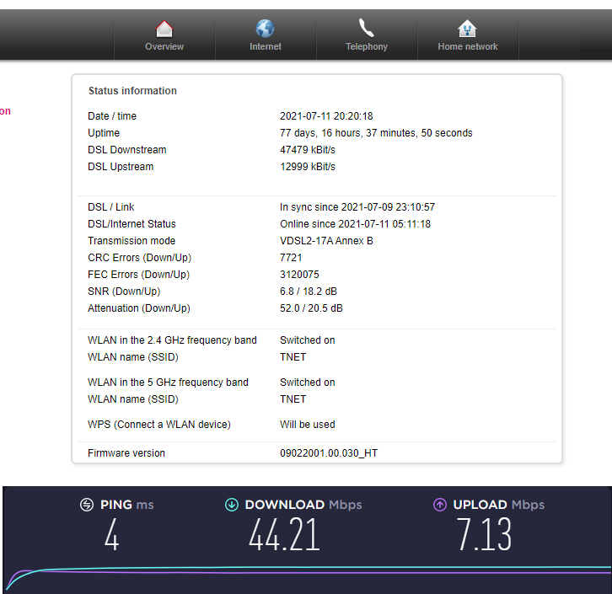Select firmware version 09022001.00.030_HT
The height and width of the screenshot is (594, 612).
329,453
